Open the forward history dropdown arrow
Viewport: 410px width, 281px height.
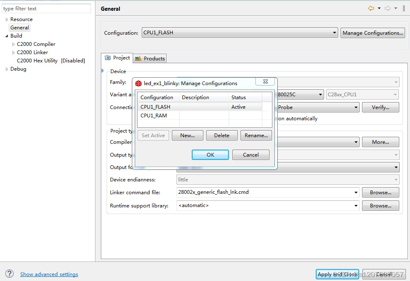[x=396, y=8]
